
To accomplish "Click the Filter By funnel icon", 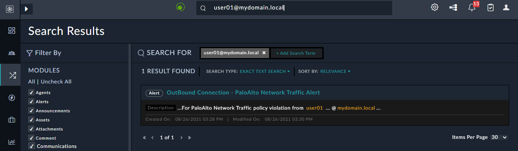I will (x=30, y=53).
